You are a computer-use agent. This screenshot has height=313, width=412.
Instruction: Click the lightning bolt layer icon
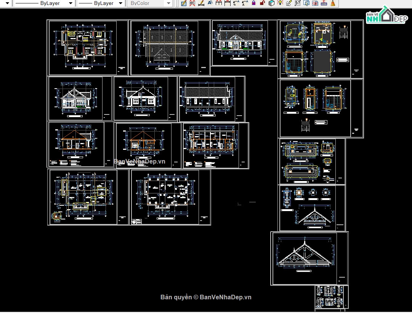(x=289, y=3)
